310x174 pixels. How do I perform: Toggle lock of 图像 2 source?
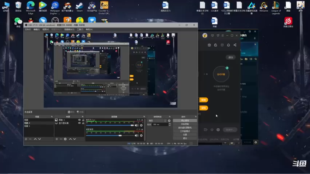[83, 120]
